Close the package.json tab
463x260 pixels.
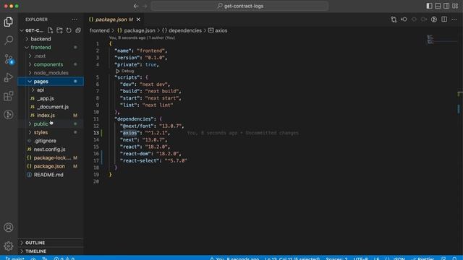138,19
